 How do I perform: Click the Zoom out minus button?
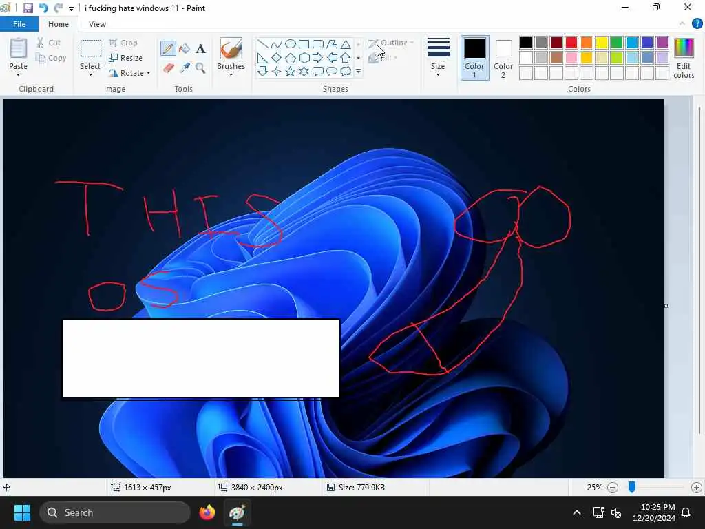[x=612, y=488]
